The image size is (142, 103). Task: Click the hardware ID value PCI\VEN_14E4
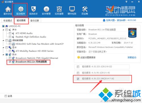[x=107, y=38]
